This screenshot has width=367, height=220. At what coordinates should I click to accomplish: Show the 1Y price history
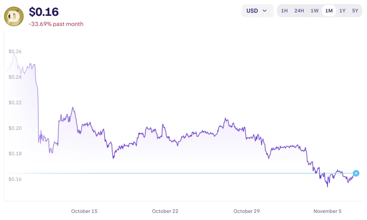pos(342,11)
